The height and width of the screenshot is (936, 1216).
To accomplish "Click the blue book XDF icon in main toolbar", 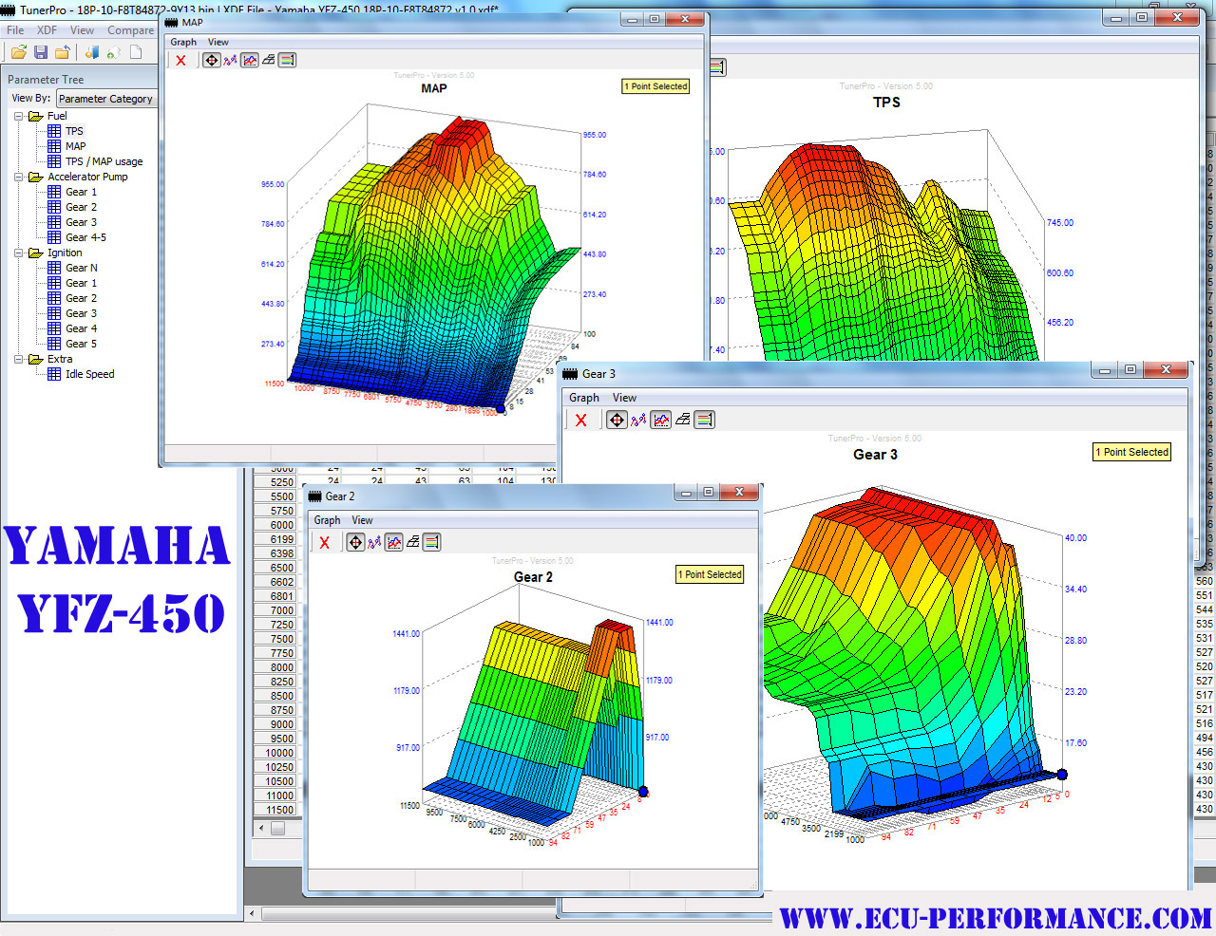I will (92, 52).
